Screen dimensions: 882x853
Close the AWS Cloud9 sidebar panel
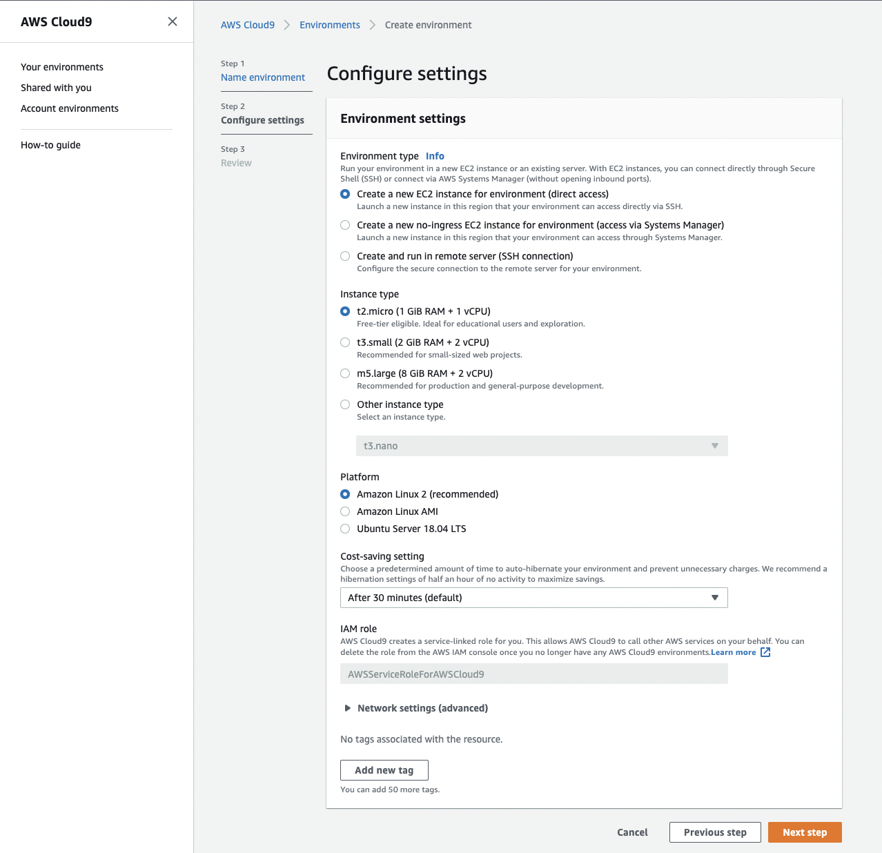[x=173, y=21]
